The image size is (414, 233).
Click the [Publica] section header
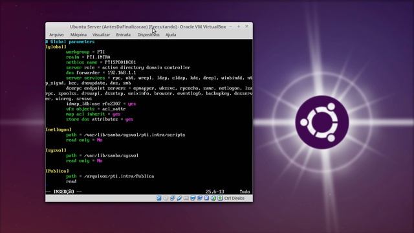(x=58, y=171)
